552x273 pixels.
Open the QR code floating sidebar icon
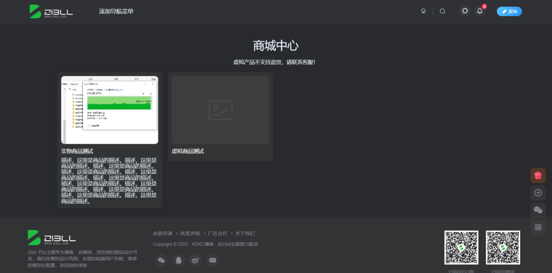(538, 227)
